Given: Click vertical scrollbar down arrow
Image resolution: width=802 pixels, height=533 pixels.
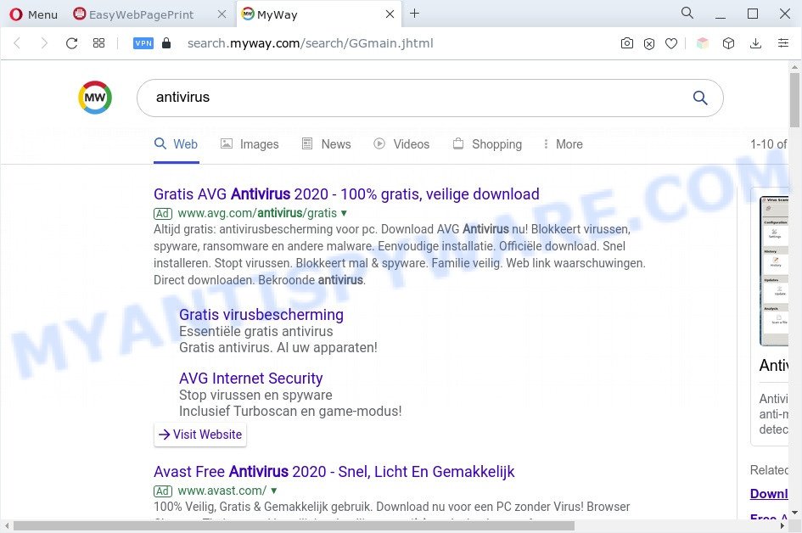Looking at the screenshot, I should coord(794,512).
